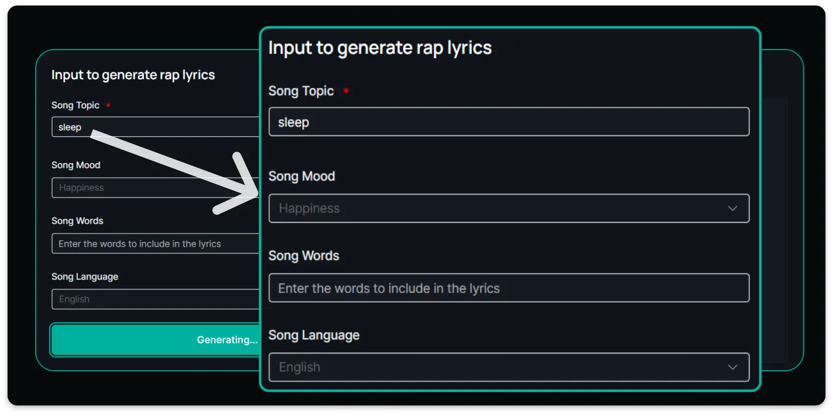Click the Input to generate rap lyrics title

[x=380, y=48]
